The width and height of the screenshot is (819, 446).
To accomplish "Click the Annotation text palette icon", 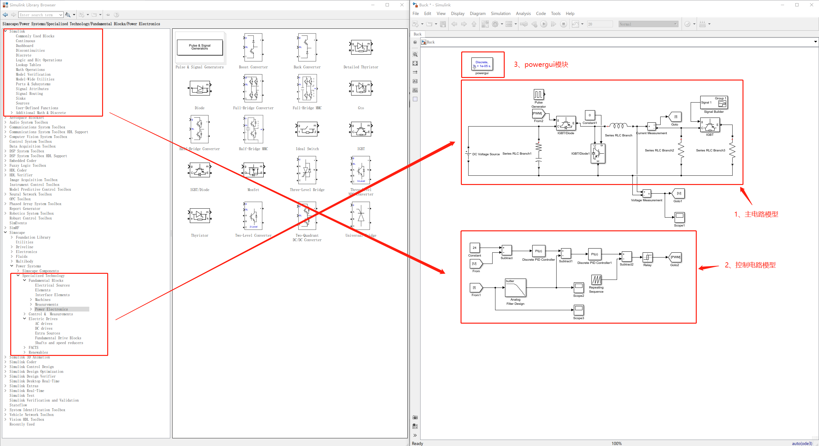I will [415, 81].
